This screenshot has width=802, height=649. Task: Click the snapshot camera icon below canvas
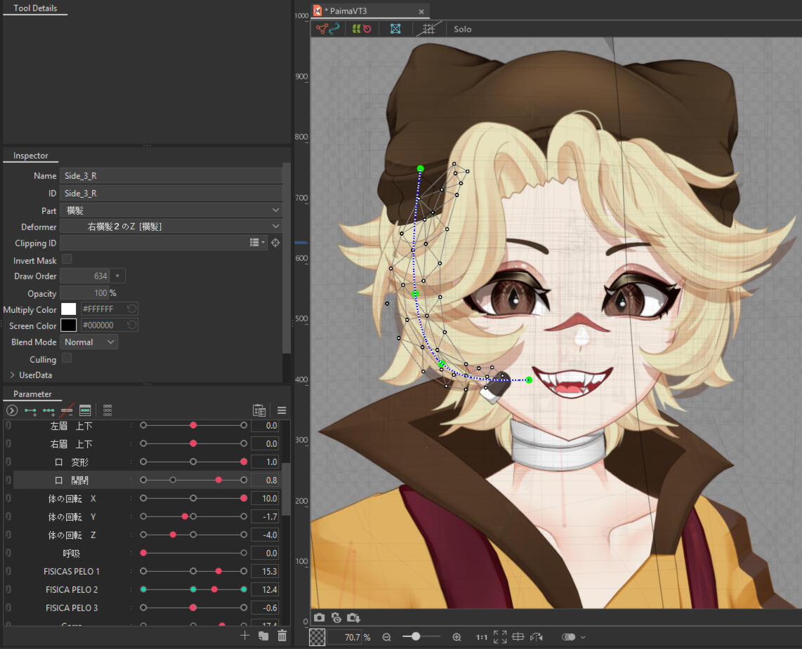pos(320,617)
